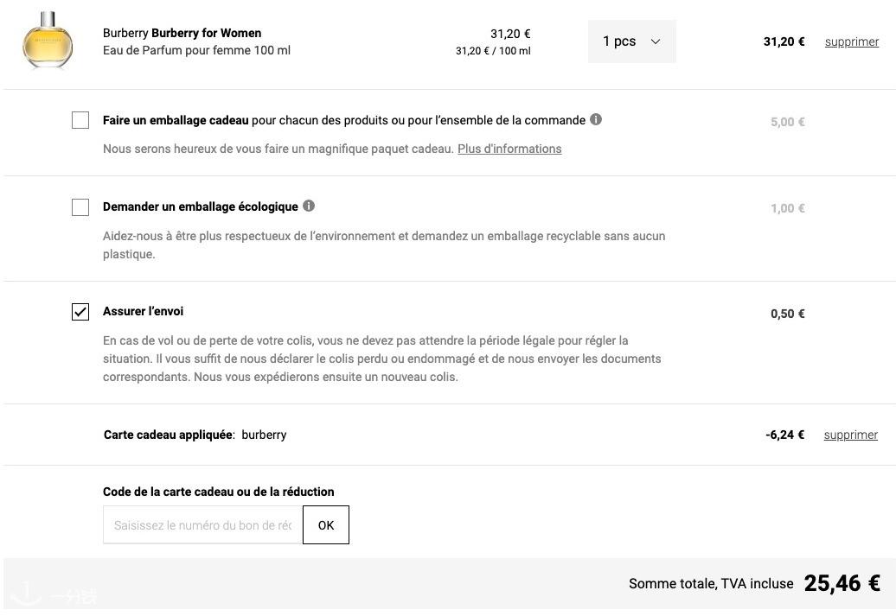Screen dimensions: 896x616
Task: Click the Eau de Parfum pour femme 100 ml description
Action: [x=196, y=50]
